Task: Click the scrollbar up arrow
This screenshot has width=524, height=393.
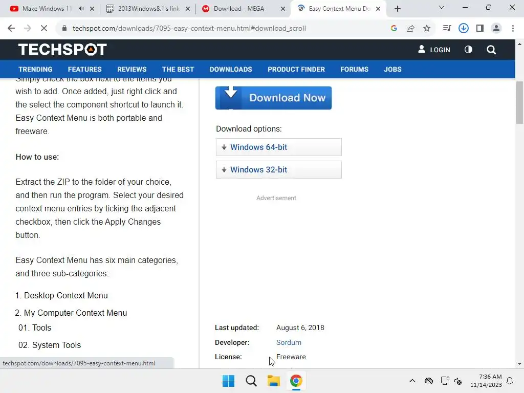Action: coord(519,44)
